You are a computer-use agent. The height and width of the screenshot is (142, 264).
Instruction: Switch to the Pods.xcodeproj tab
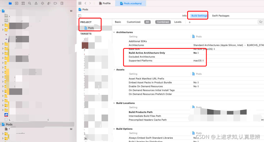coord(131,3)
